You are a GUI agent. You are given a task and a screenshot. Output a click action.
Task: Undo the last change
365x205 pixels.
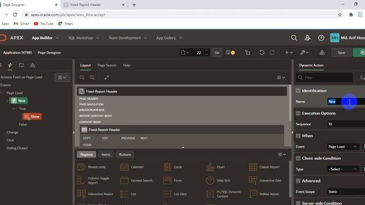point(262,52)
